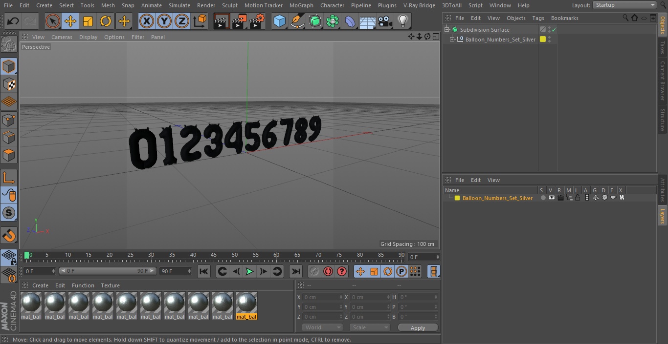Click the Make Editable icon
Viewport: 668px width, 344px height.
click(9, 44)
